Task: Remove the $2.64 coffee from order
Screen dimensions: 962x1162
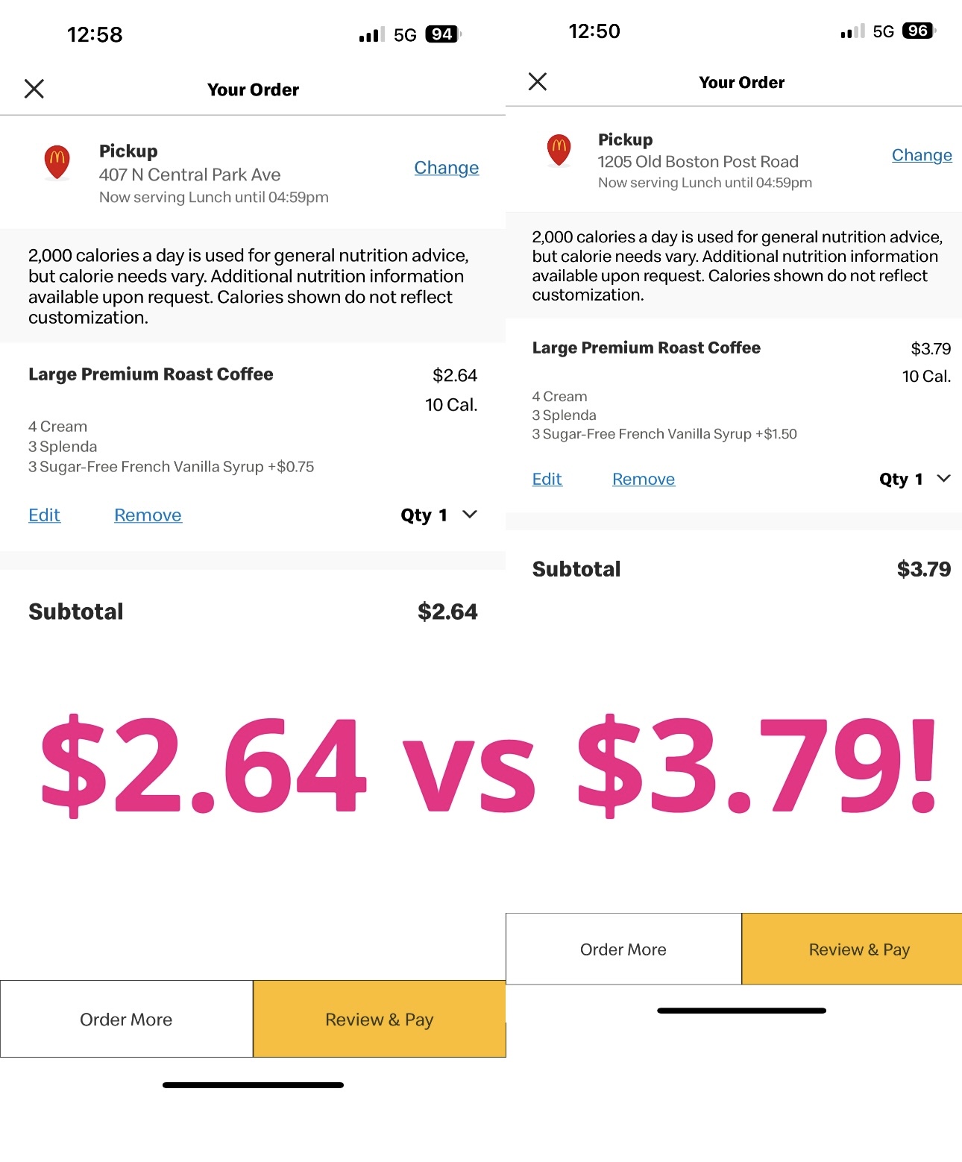Action: (148, 515)
